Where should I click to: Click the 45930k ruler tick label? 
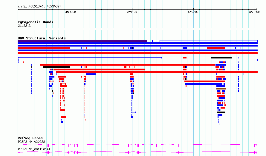[x=254, y=12]
